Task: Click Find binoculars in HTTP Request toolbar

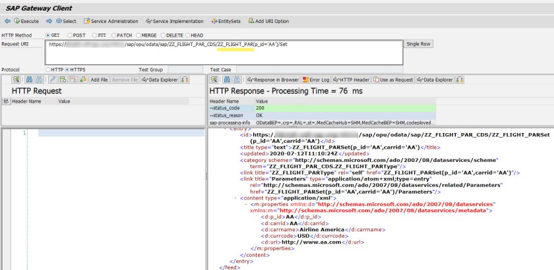Action: pyautogui.click(x=30, y=80)
